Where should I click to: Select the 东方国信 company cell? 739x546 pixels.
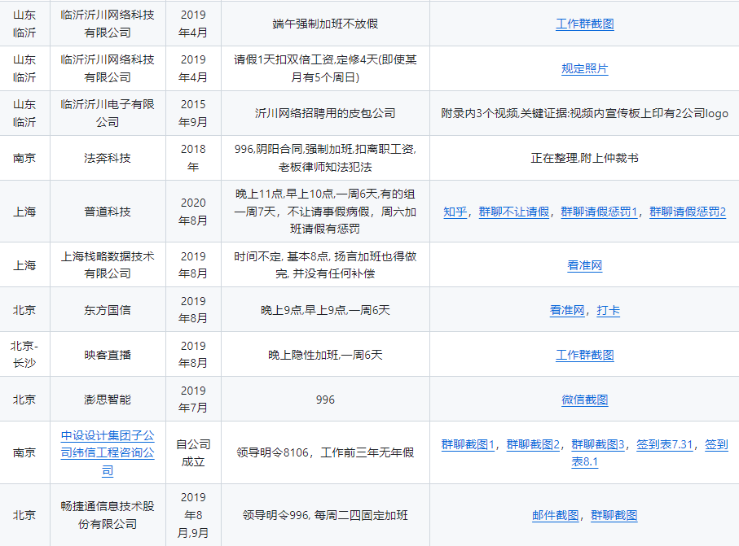(x=108, y=310)
